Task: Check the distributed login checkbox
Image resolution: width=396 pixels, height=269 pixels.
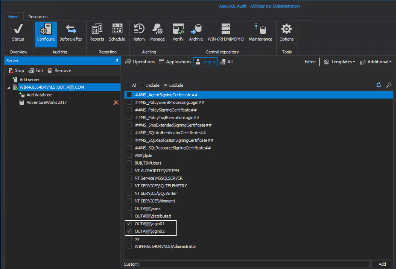Action: [x=129, y=216]
